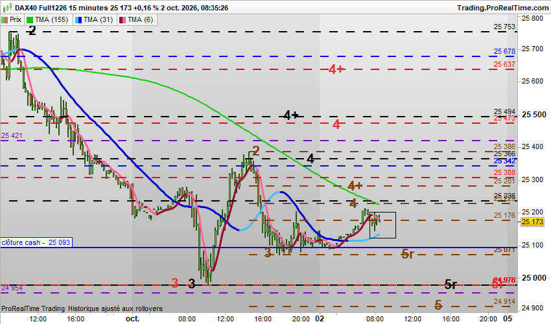Select the TMA (6) legend label

pyautogui.click(x=141, y=19)
